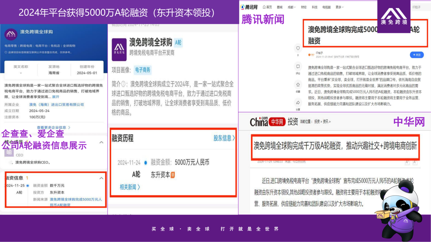The image size is (431, 242).
Task: Open news source link 澳免跨境全球购完成5000万元人民币A轮融资
Action: [x=76, y=202]
